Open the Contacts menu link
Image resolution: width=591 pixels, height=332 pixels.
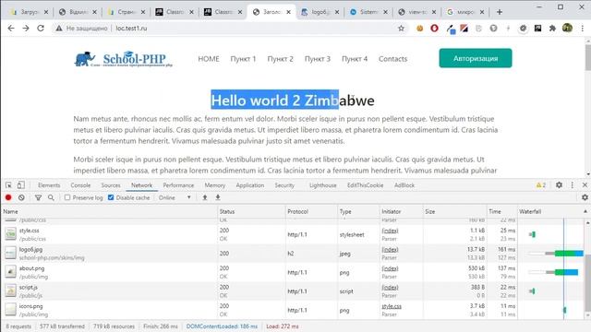(x=392, y=59)
